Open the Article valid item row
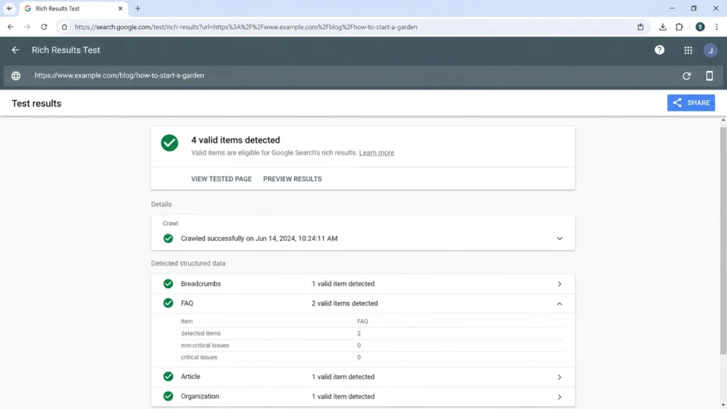This screenshot has height=409, width=727. (363, 377)
